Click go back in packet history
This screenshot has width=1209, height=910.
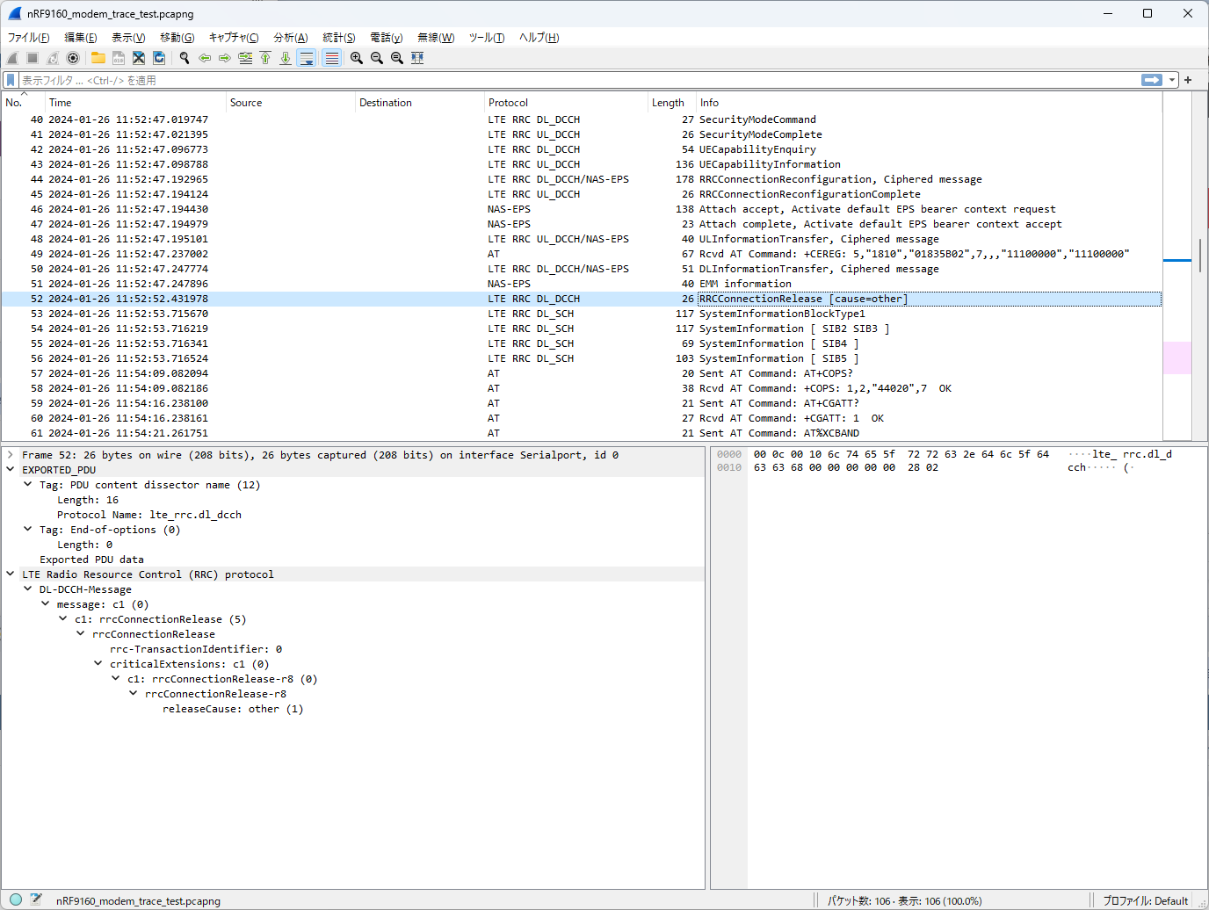tap(205, 58)
